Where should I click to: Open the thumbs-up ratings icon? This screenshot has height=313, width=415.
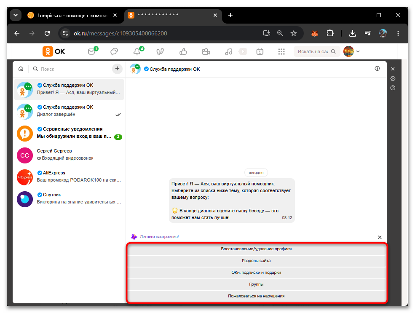183,51
